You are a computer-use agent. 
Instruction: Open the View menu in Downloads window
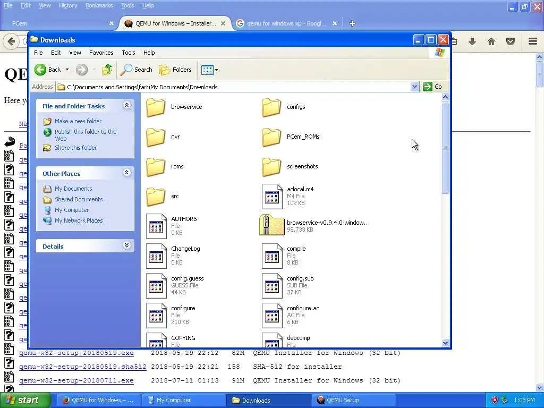pyautogui.click(x=75, y=53)
